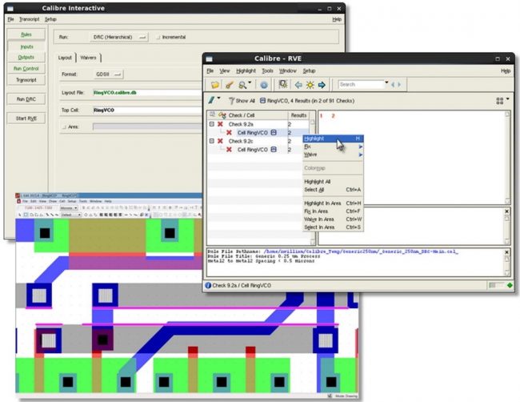
Task: Click the cell icon beside RingVCO under Check 9.2c
Action: coord(274,150)
